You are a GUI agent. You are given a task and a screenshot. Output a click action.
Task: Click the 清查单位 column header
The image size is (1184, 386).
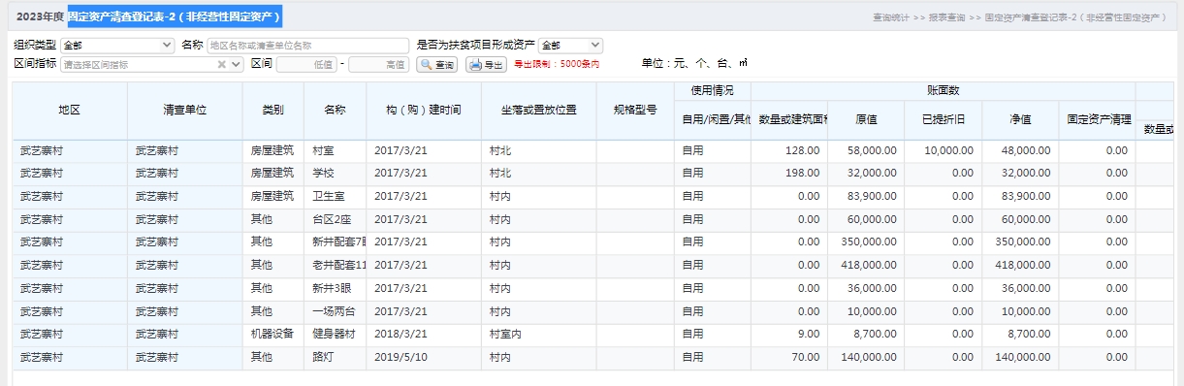[x=185, y=111]
